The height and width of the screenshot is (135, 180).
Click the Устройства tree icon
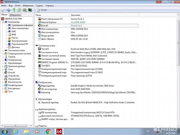point(6,76)
